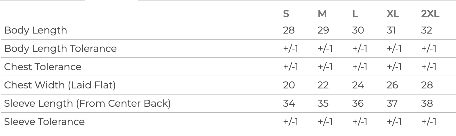Image resolution: width=456 pixels, height=136 pixels.
Task: Select the M size column header
Action: click(322, 14)
